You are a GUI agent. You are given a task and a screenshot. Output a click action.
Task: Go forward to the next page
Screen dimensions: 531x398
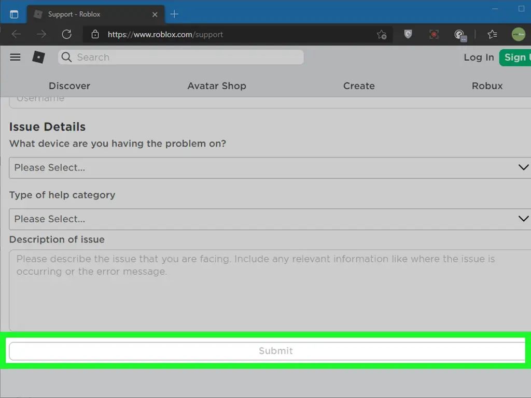tap(41, 34)
